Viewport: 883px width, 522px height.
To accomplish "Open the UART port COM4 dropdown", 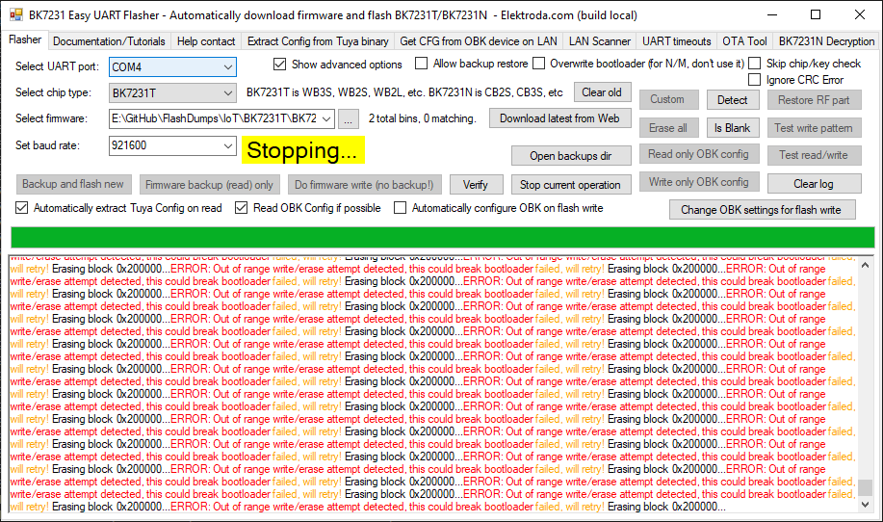I will click(x=227, y=67).
